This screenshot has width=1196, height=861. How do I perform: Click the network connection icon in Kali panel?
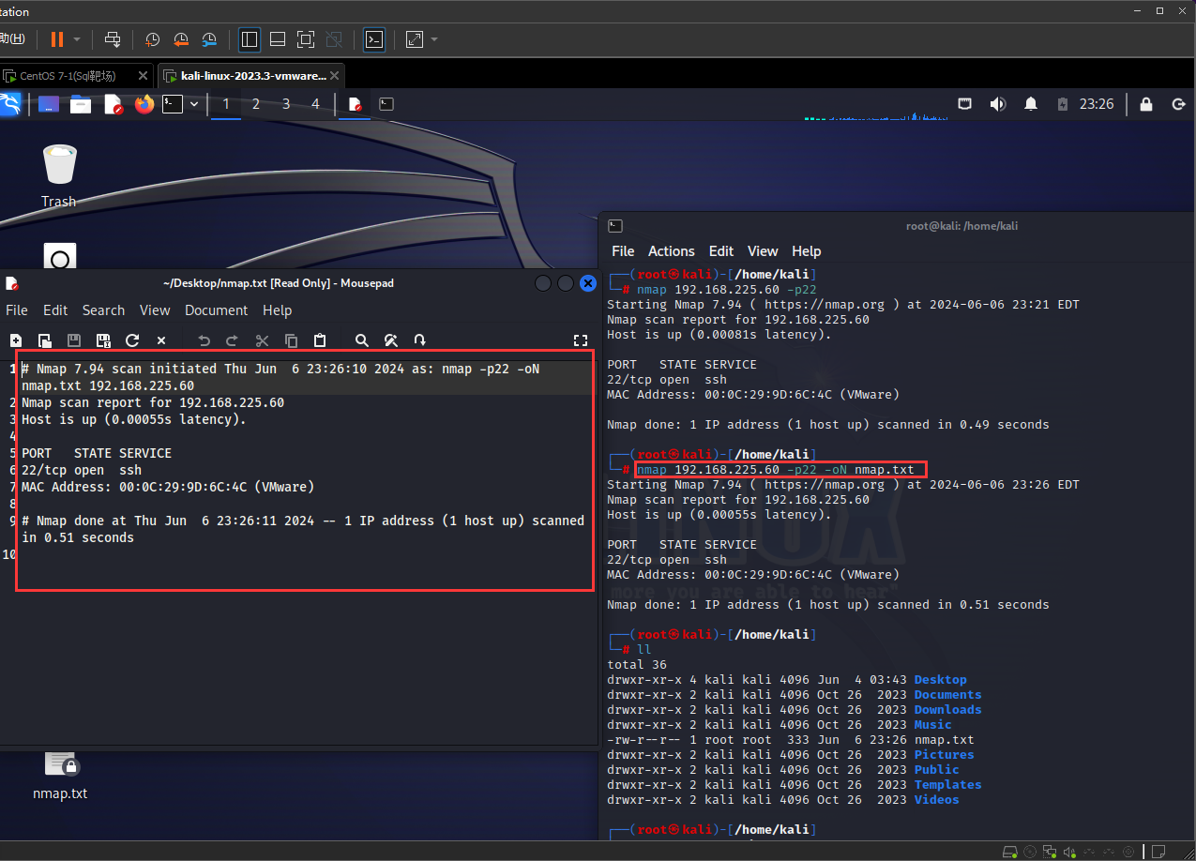965,104
